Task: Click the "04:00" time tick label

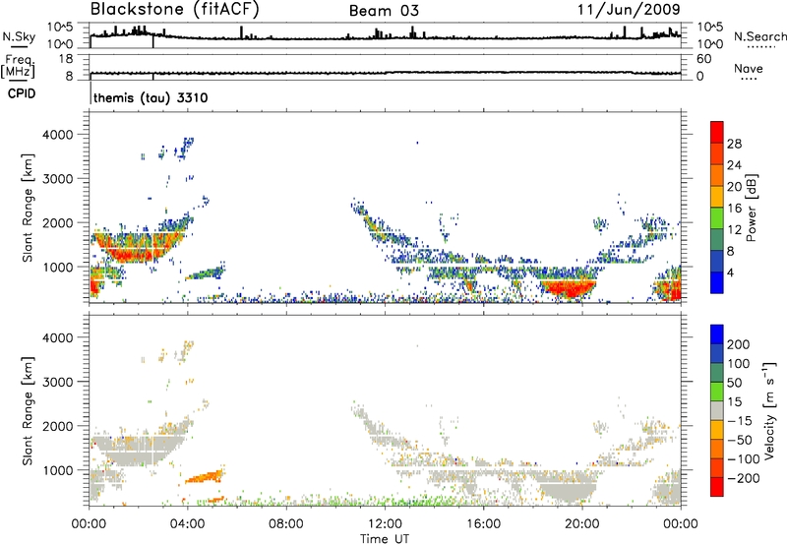Action: [x=187, y=524]
